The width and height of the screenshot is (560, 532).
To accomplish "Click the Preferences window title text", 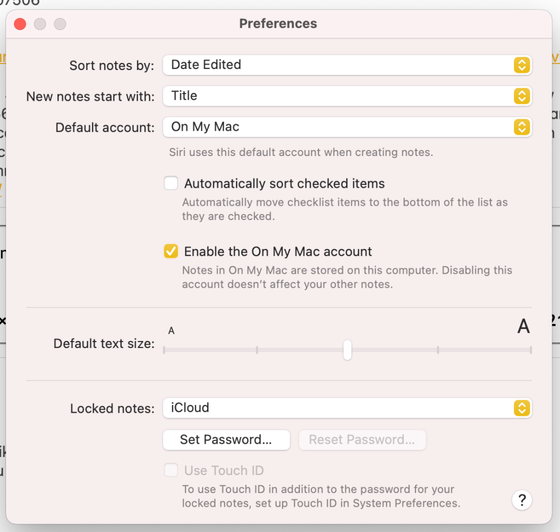I will (278, 24).
